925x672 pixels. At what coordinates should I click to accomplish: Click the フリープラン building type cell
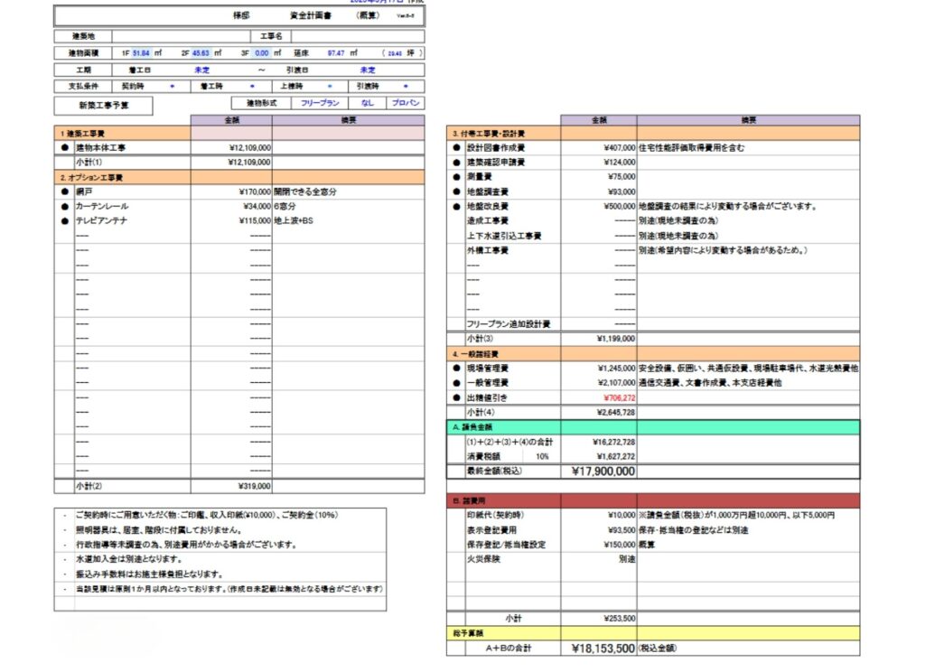[x=320, y=103]
